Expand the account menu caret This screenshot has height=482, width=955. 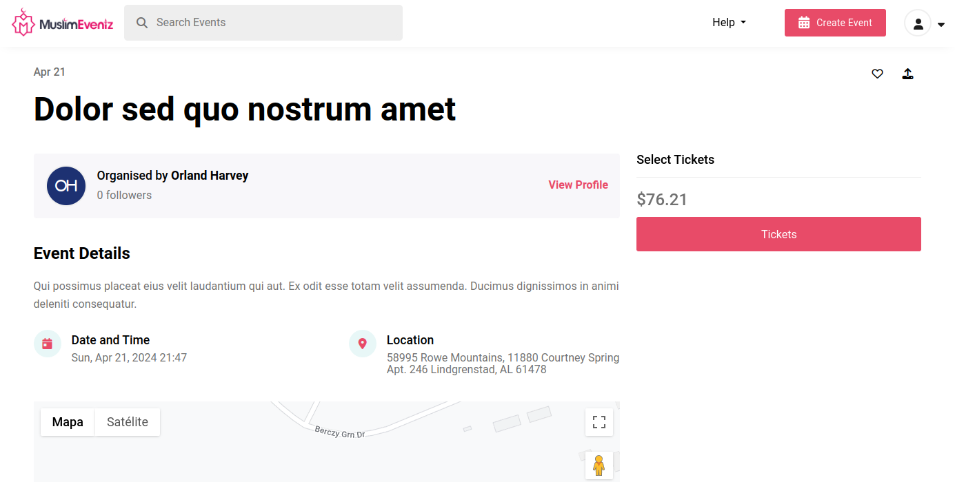tap(941, 25)
